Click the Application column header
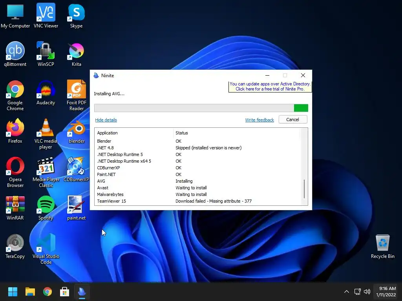 pos(134,133)
